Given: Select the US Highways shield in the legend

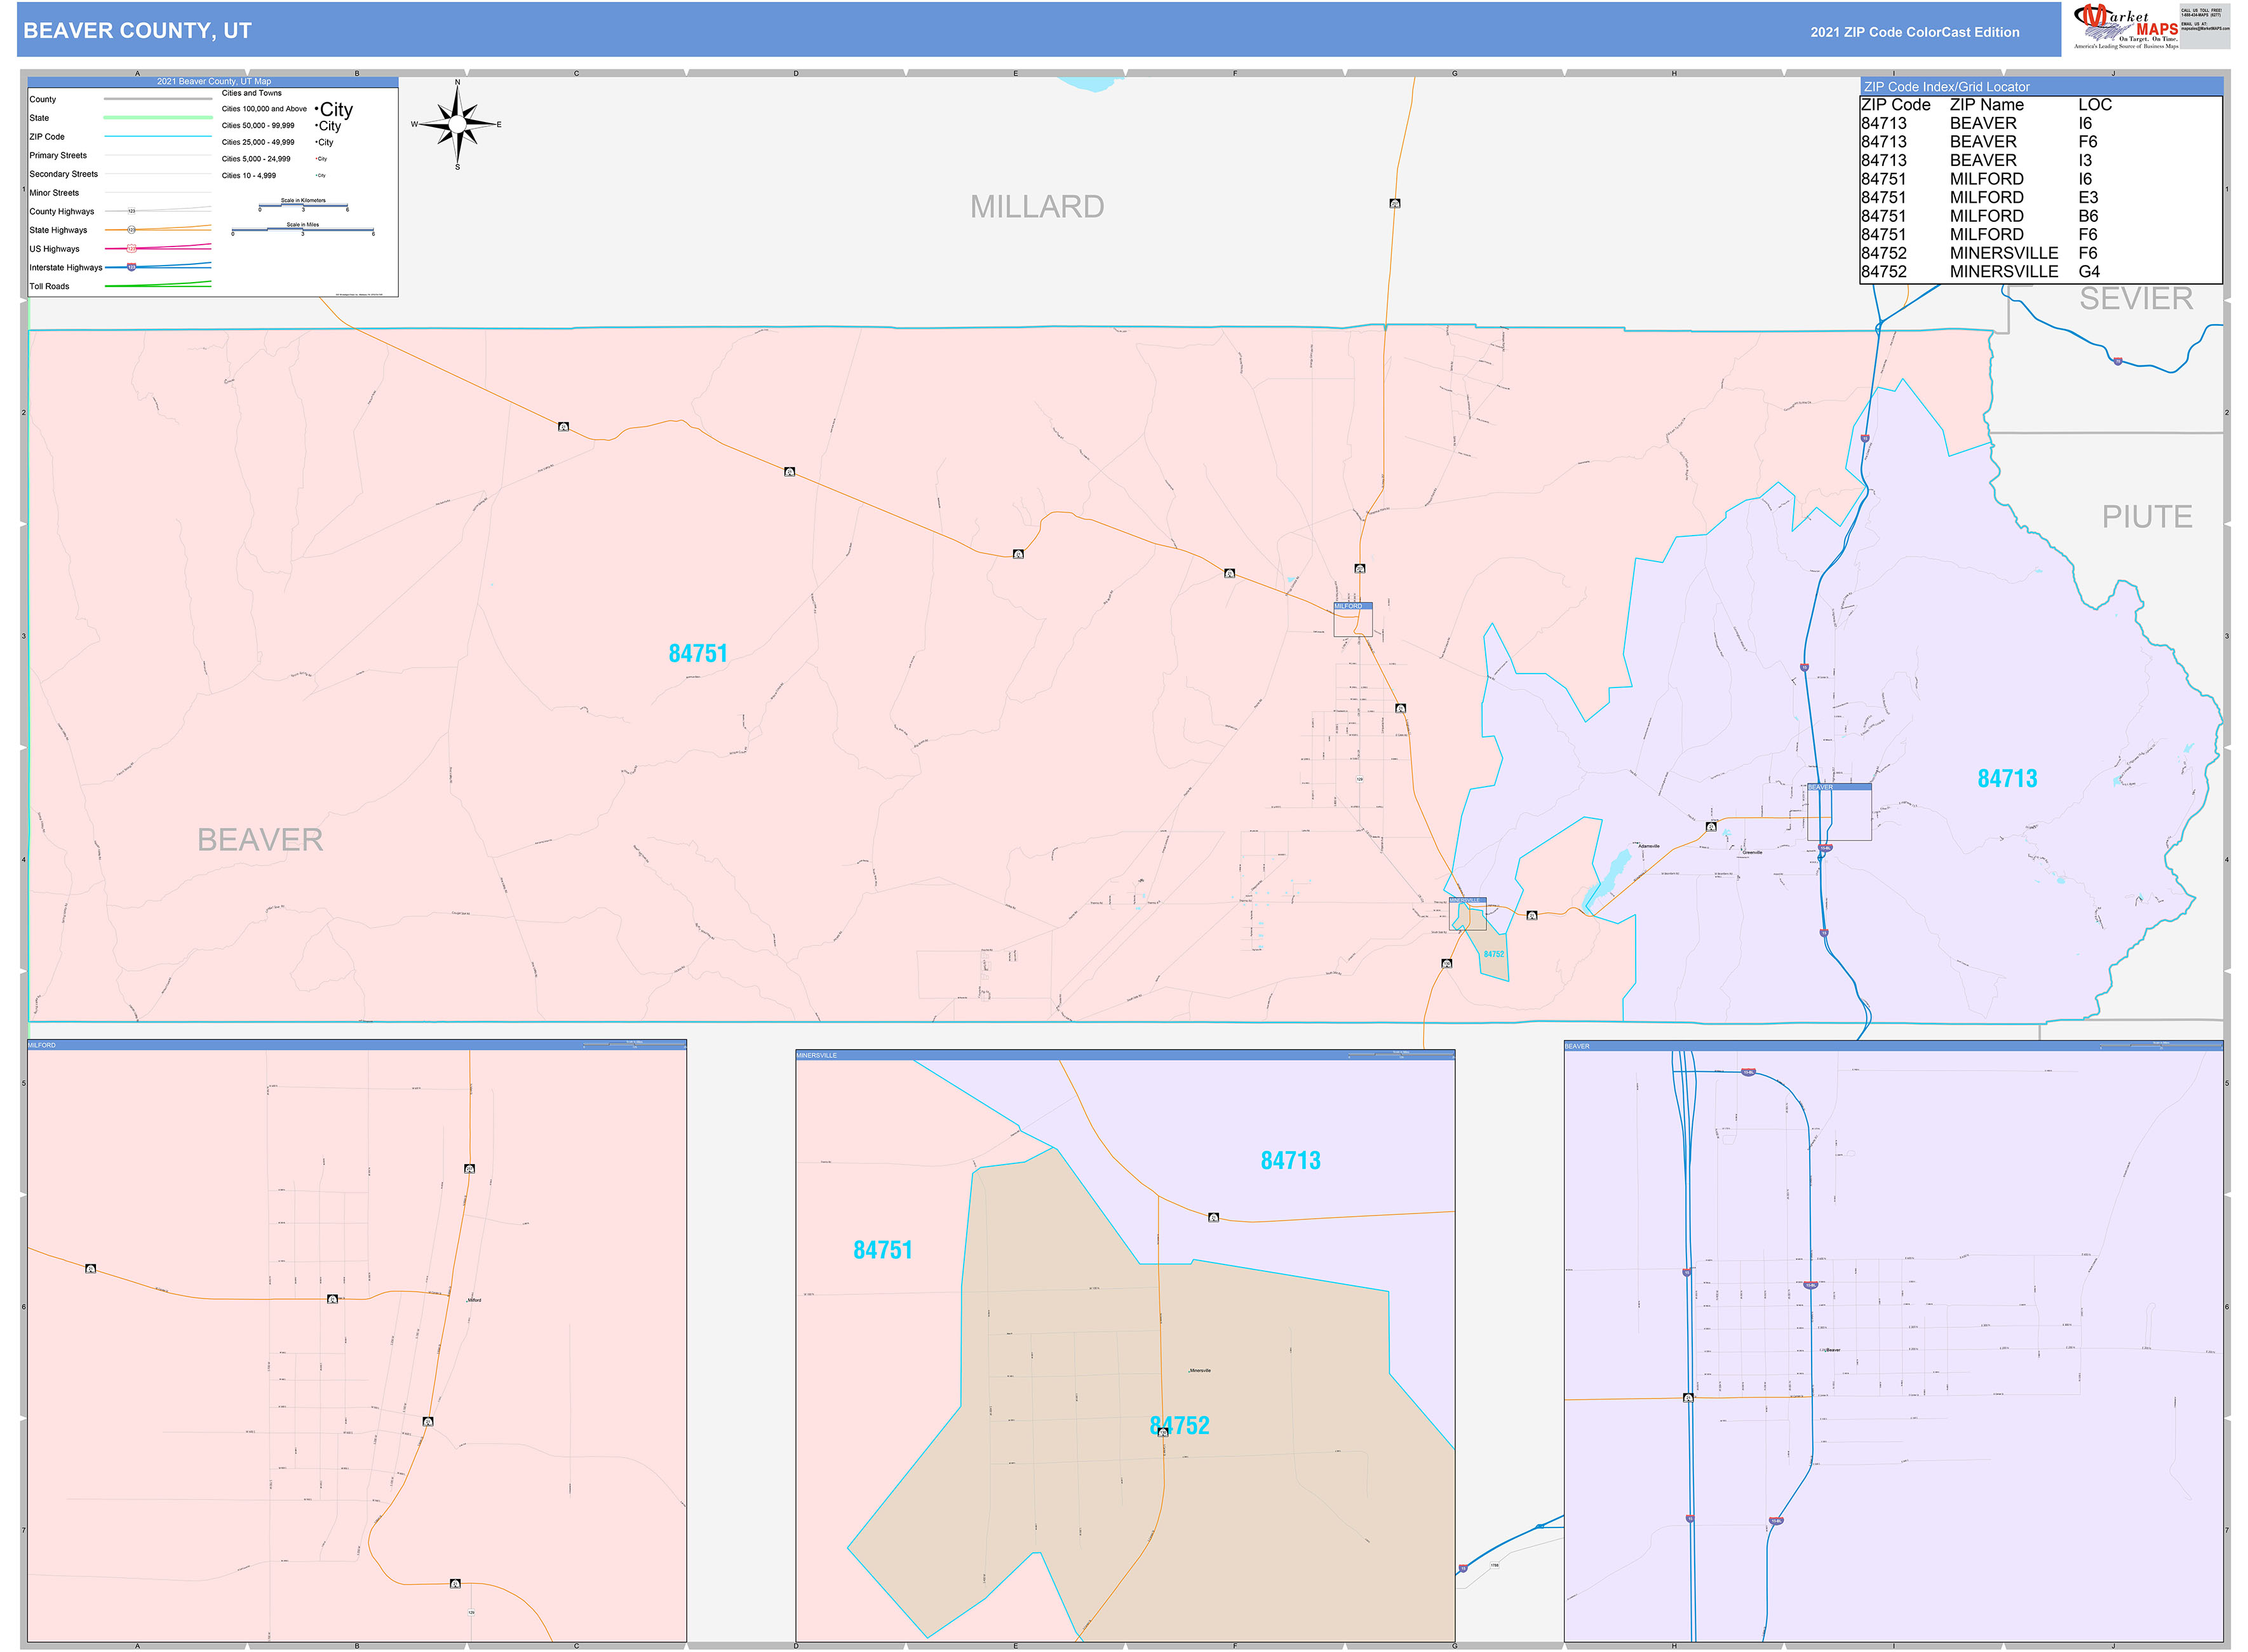Looking at the screenshot, I should 131,248.
